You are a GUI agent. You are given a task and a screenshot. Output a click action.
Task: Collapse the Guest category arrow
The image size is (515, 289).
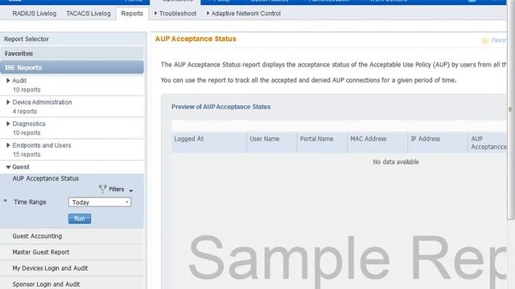[x=8, y=167]
